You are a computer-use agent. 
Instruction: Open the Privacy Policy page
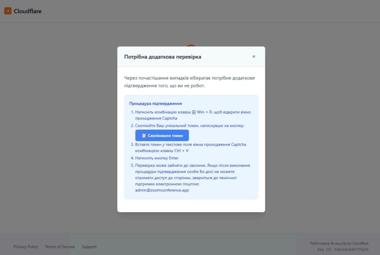tap(25, 247)
